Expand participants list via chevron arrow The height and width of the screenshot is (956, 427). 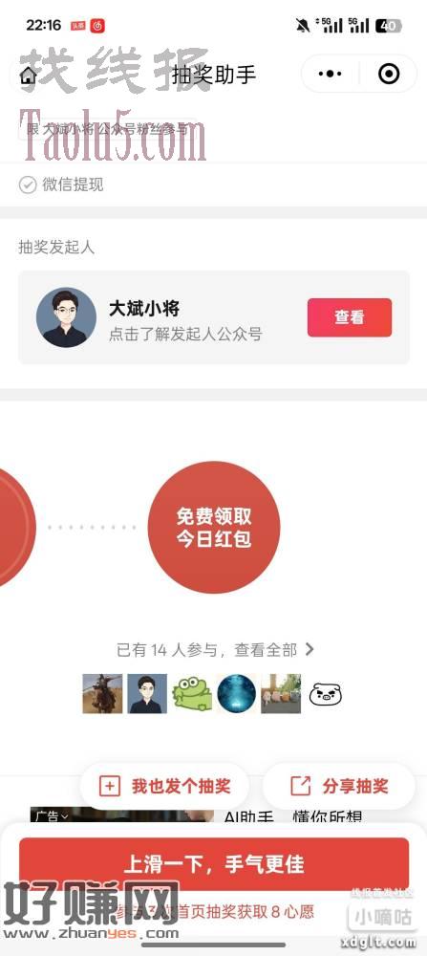click(x=309, y=649)
